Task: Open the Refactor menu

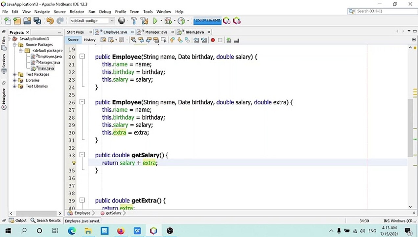Action: pyautogui.click(x=77, y=12)
